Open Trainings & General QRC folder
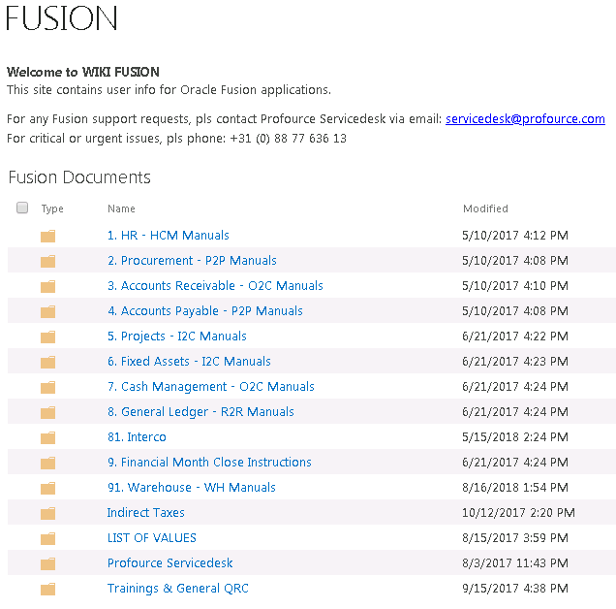Screen dimensions: 616x609 pos(178,588)
